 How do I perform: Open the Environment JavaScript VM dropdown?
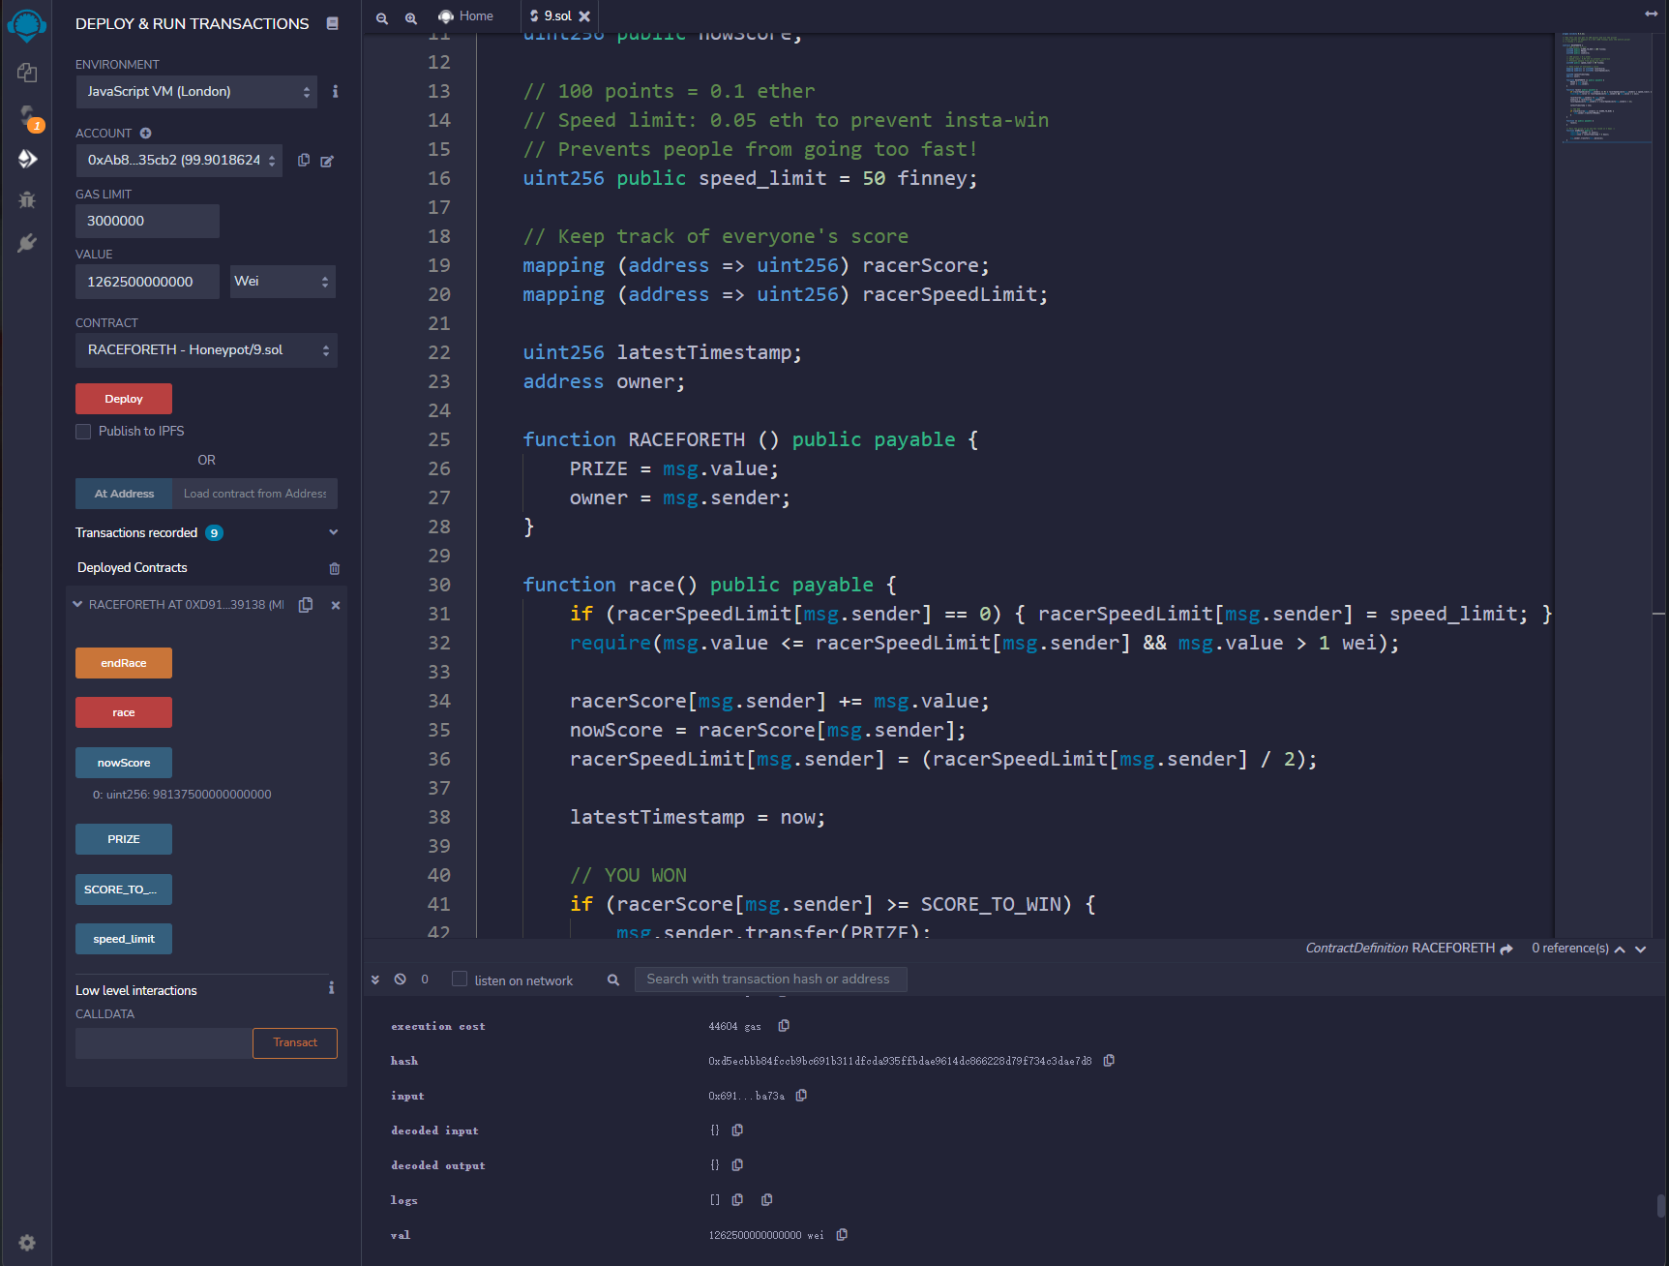point(196,92)
